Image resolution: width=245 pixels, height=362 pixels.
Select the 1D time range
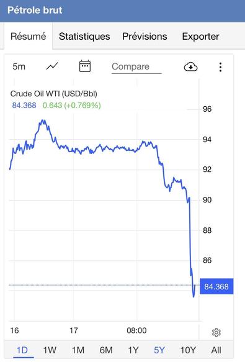point(22,350)
